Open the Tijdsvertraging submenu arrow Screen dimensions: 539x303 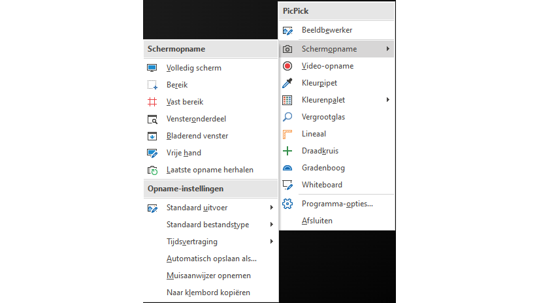(272, 242)
